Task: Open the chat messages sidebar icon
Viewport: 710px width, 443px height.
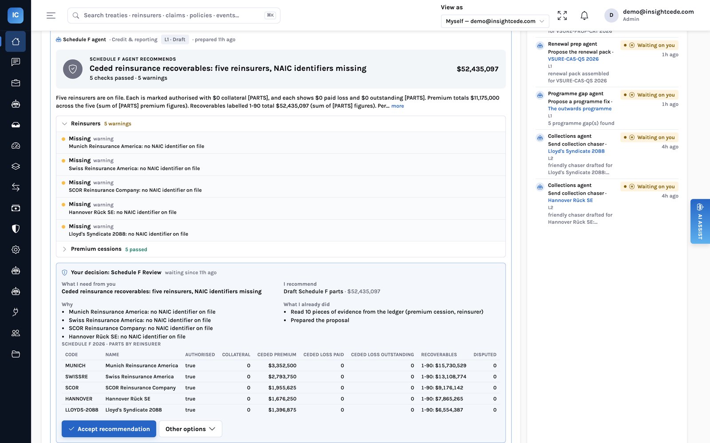Action: pyautogui.click(x=16, y=62)
